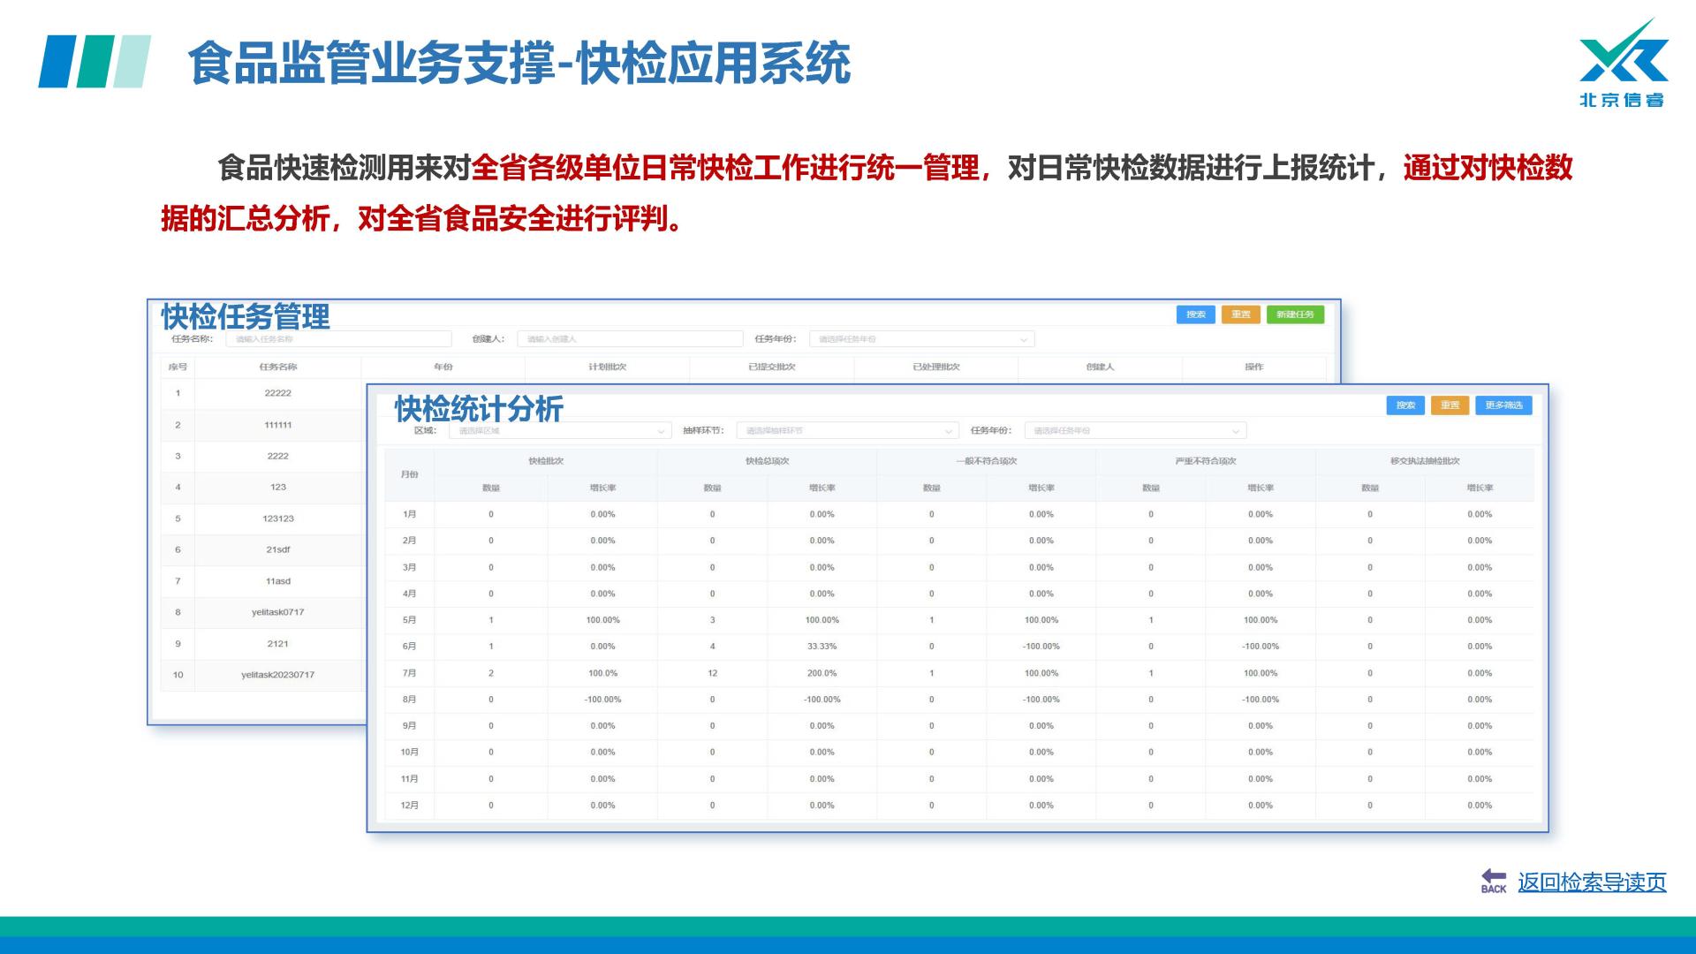The height and width of the screenshot is (954, 1696).
Task: Select the yelitask0717 task row
Action: coord(277,612)
